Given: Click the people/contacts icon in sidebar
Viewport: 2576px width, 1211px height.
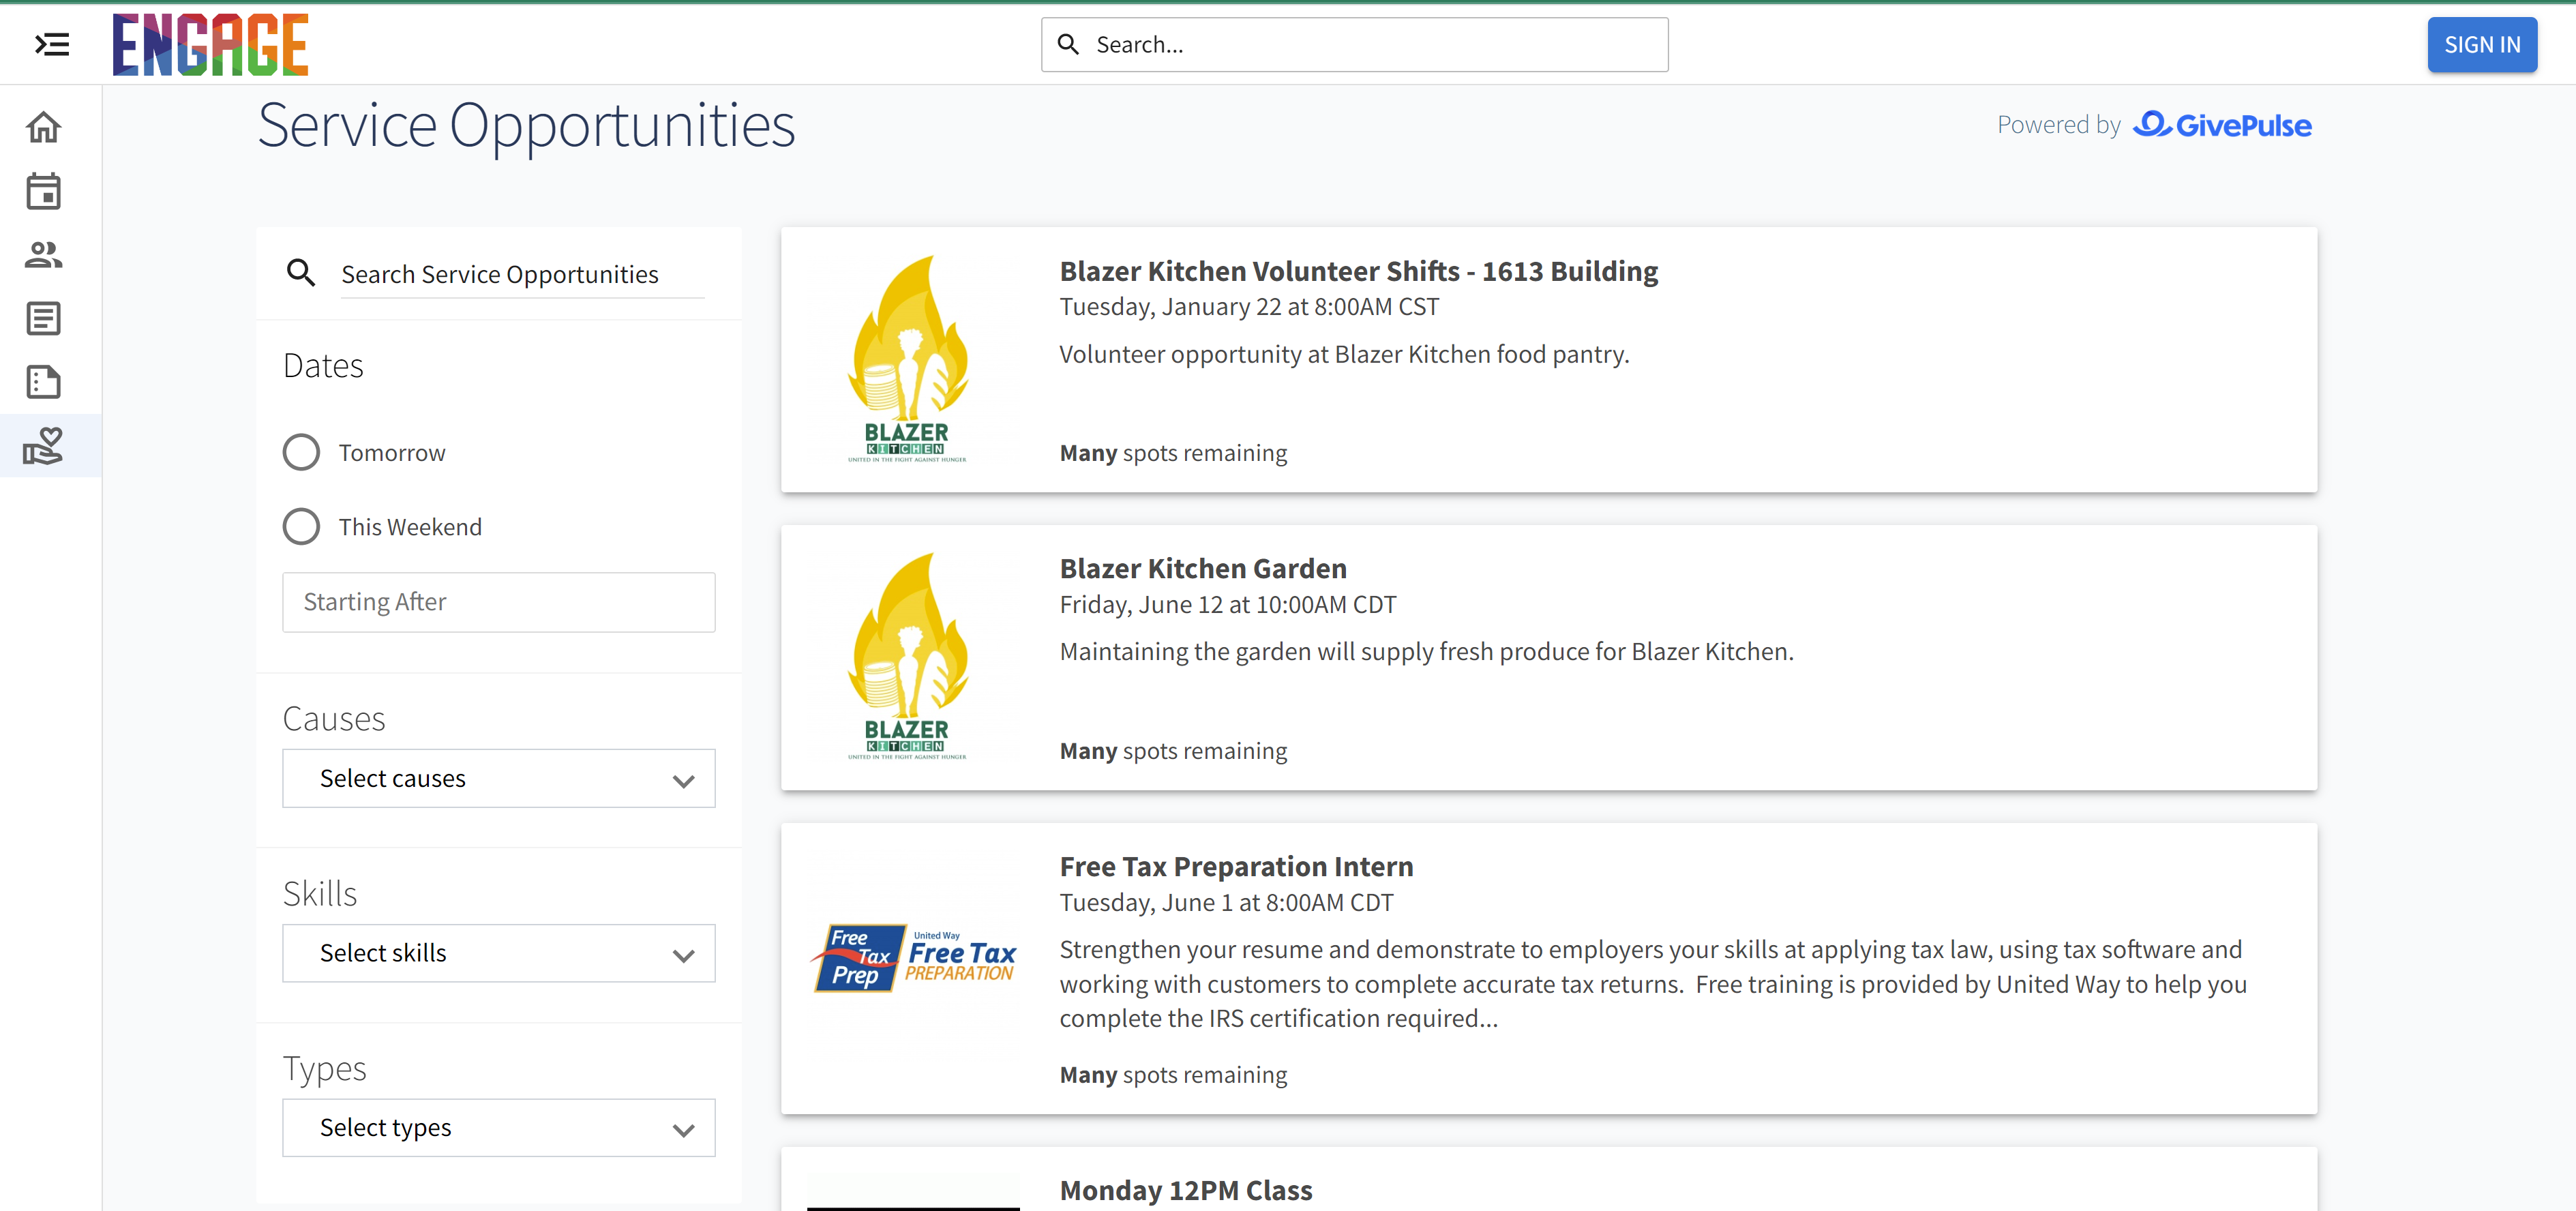Looking at the screenshot, I should coord(44,255).
